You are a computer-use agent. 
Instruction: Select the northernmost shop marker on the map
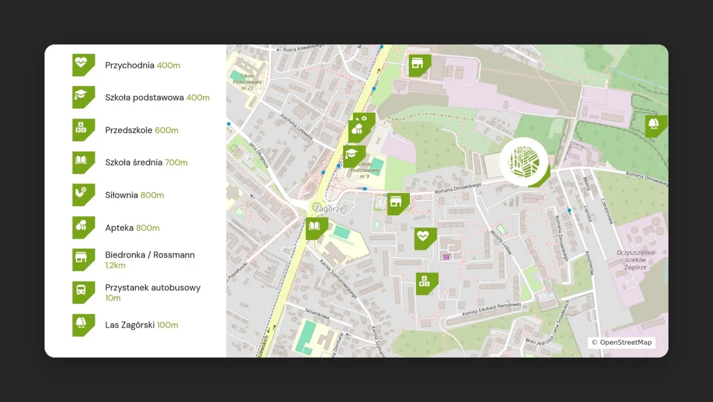coord(420,65)
